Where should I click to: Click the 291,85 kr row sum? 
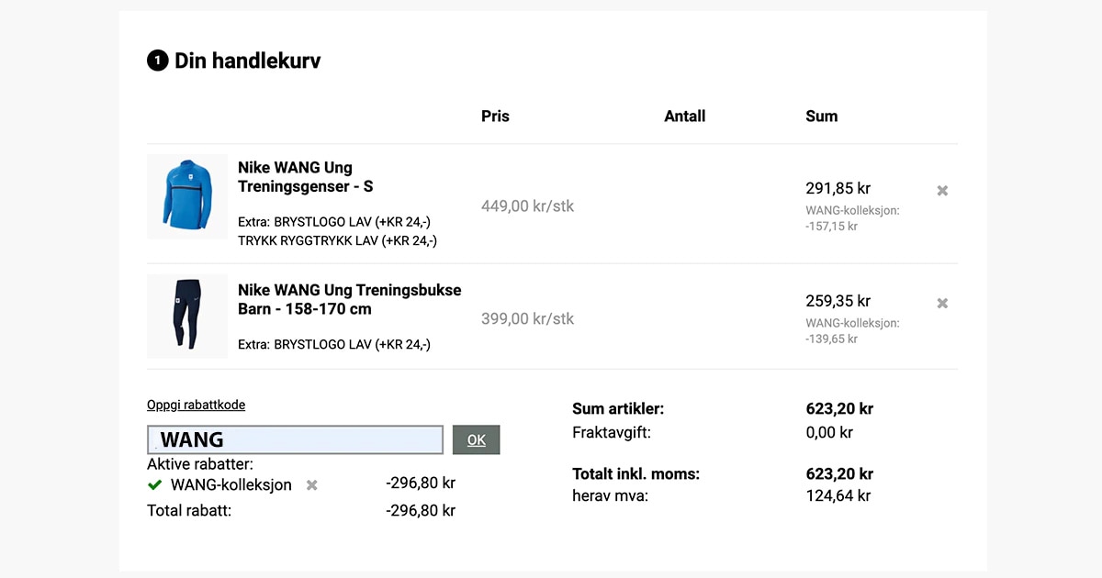click(x=838, y=188)
